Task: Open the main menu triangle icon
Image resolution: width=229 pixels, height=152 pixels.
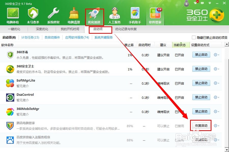Action: [210, 3]
